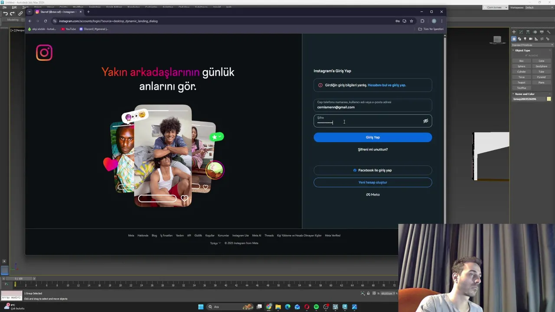
Task: Create a Sphere primitive
Action: click(x=522, y=66)
